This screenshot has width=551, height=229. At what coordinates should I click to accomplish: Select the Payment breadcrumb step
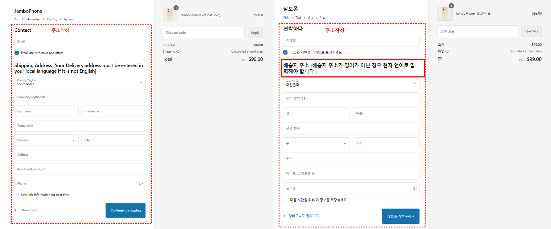69,19
